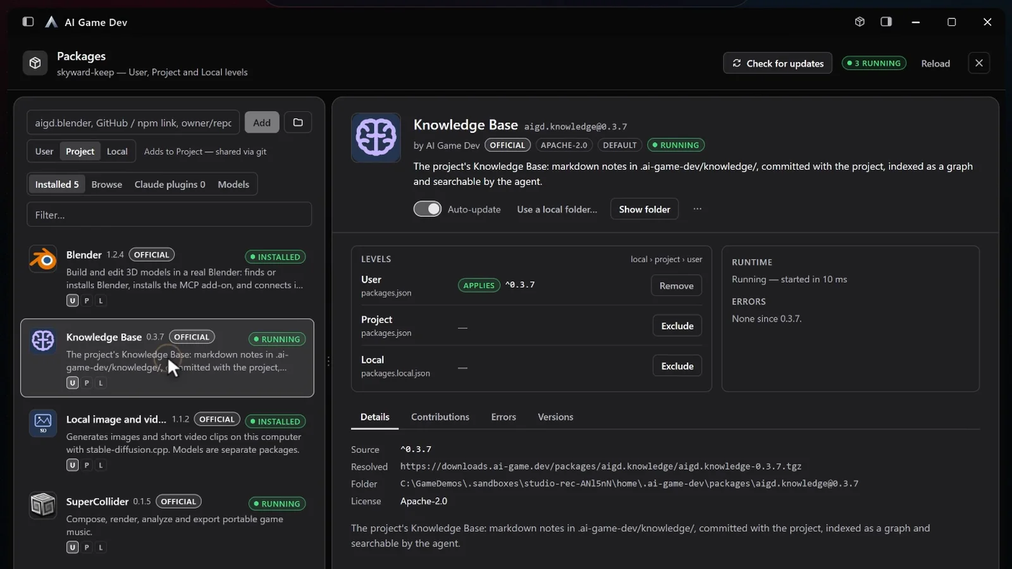Click the Filter packages field
This screenshot has width=1012, height=569.
click(x=170, y=215)
